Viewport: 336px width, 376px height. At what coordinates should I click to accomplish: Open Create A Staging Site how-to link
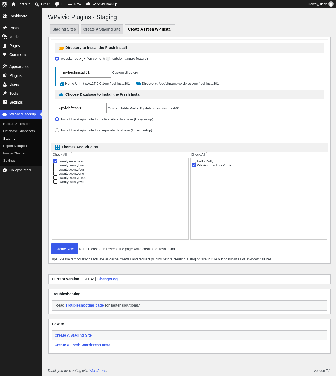(x=73, y=335)
